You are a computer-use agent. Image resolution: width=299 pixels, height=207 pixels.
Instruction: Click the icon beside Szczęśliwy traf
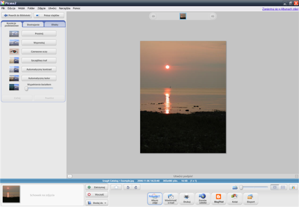click(14, 61)
